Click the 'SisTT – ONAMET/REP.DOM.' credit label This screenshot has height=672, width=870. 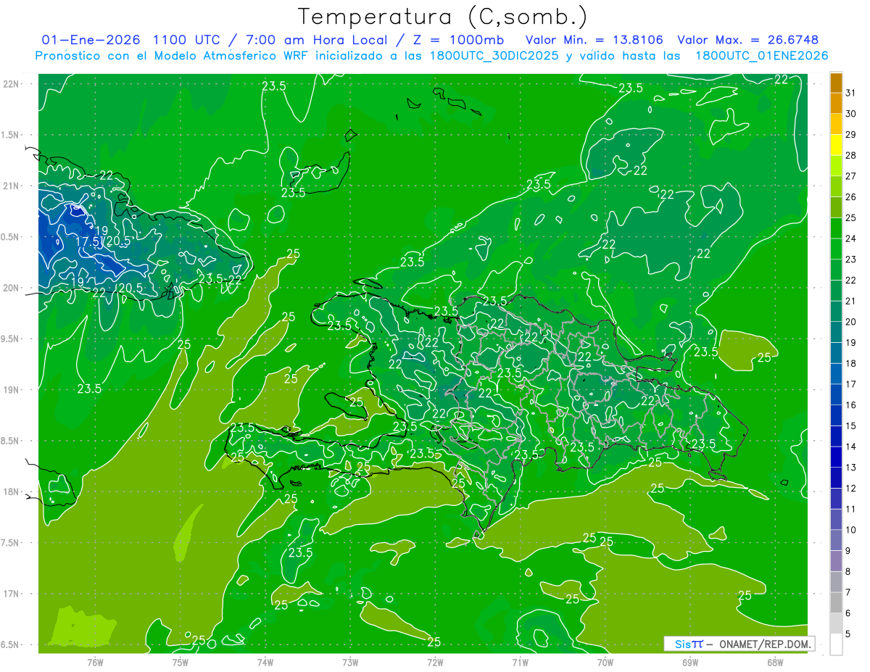pyautogui.click(x=739, y=644)
